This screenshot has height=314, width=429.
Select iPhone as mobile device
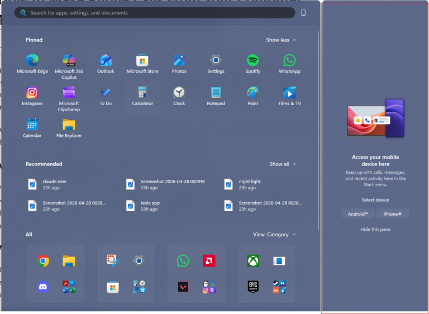(x=392, y=214)
